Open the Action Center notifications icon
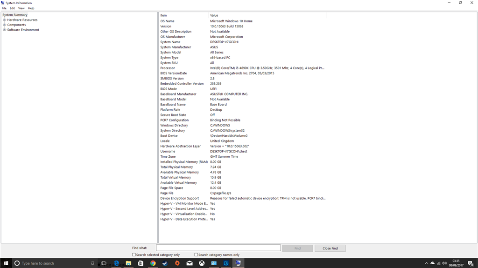 pos(471,263)
